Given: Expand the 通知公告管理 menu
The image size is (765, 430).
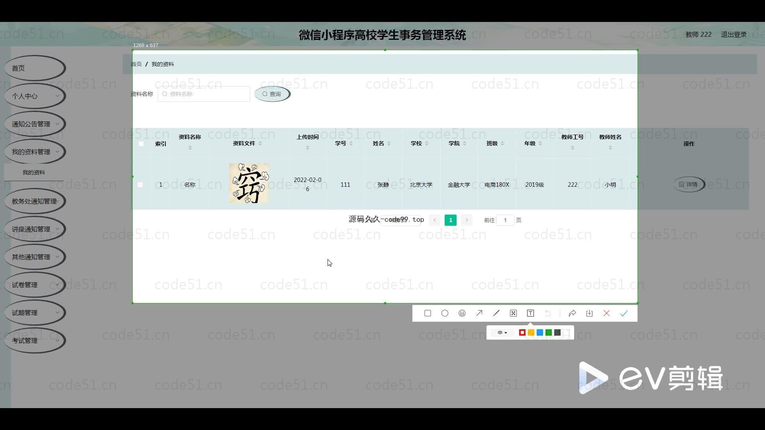Looking at the screenshot, I should [x=34, y=124].
